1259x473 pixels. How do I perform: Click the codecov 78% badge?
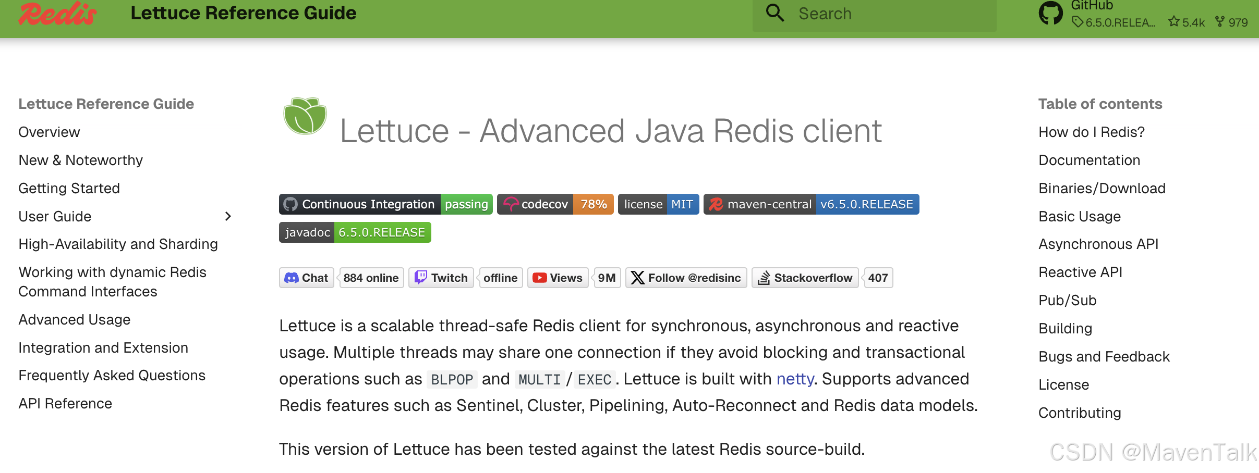555,204
